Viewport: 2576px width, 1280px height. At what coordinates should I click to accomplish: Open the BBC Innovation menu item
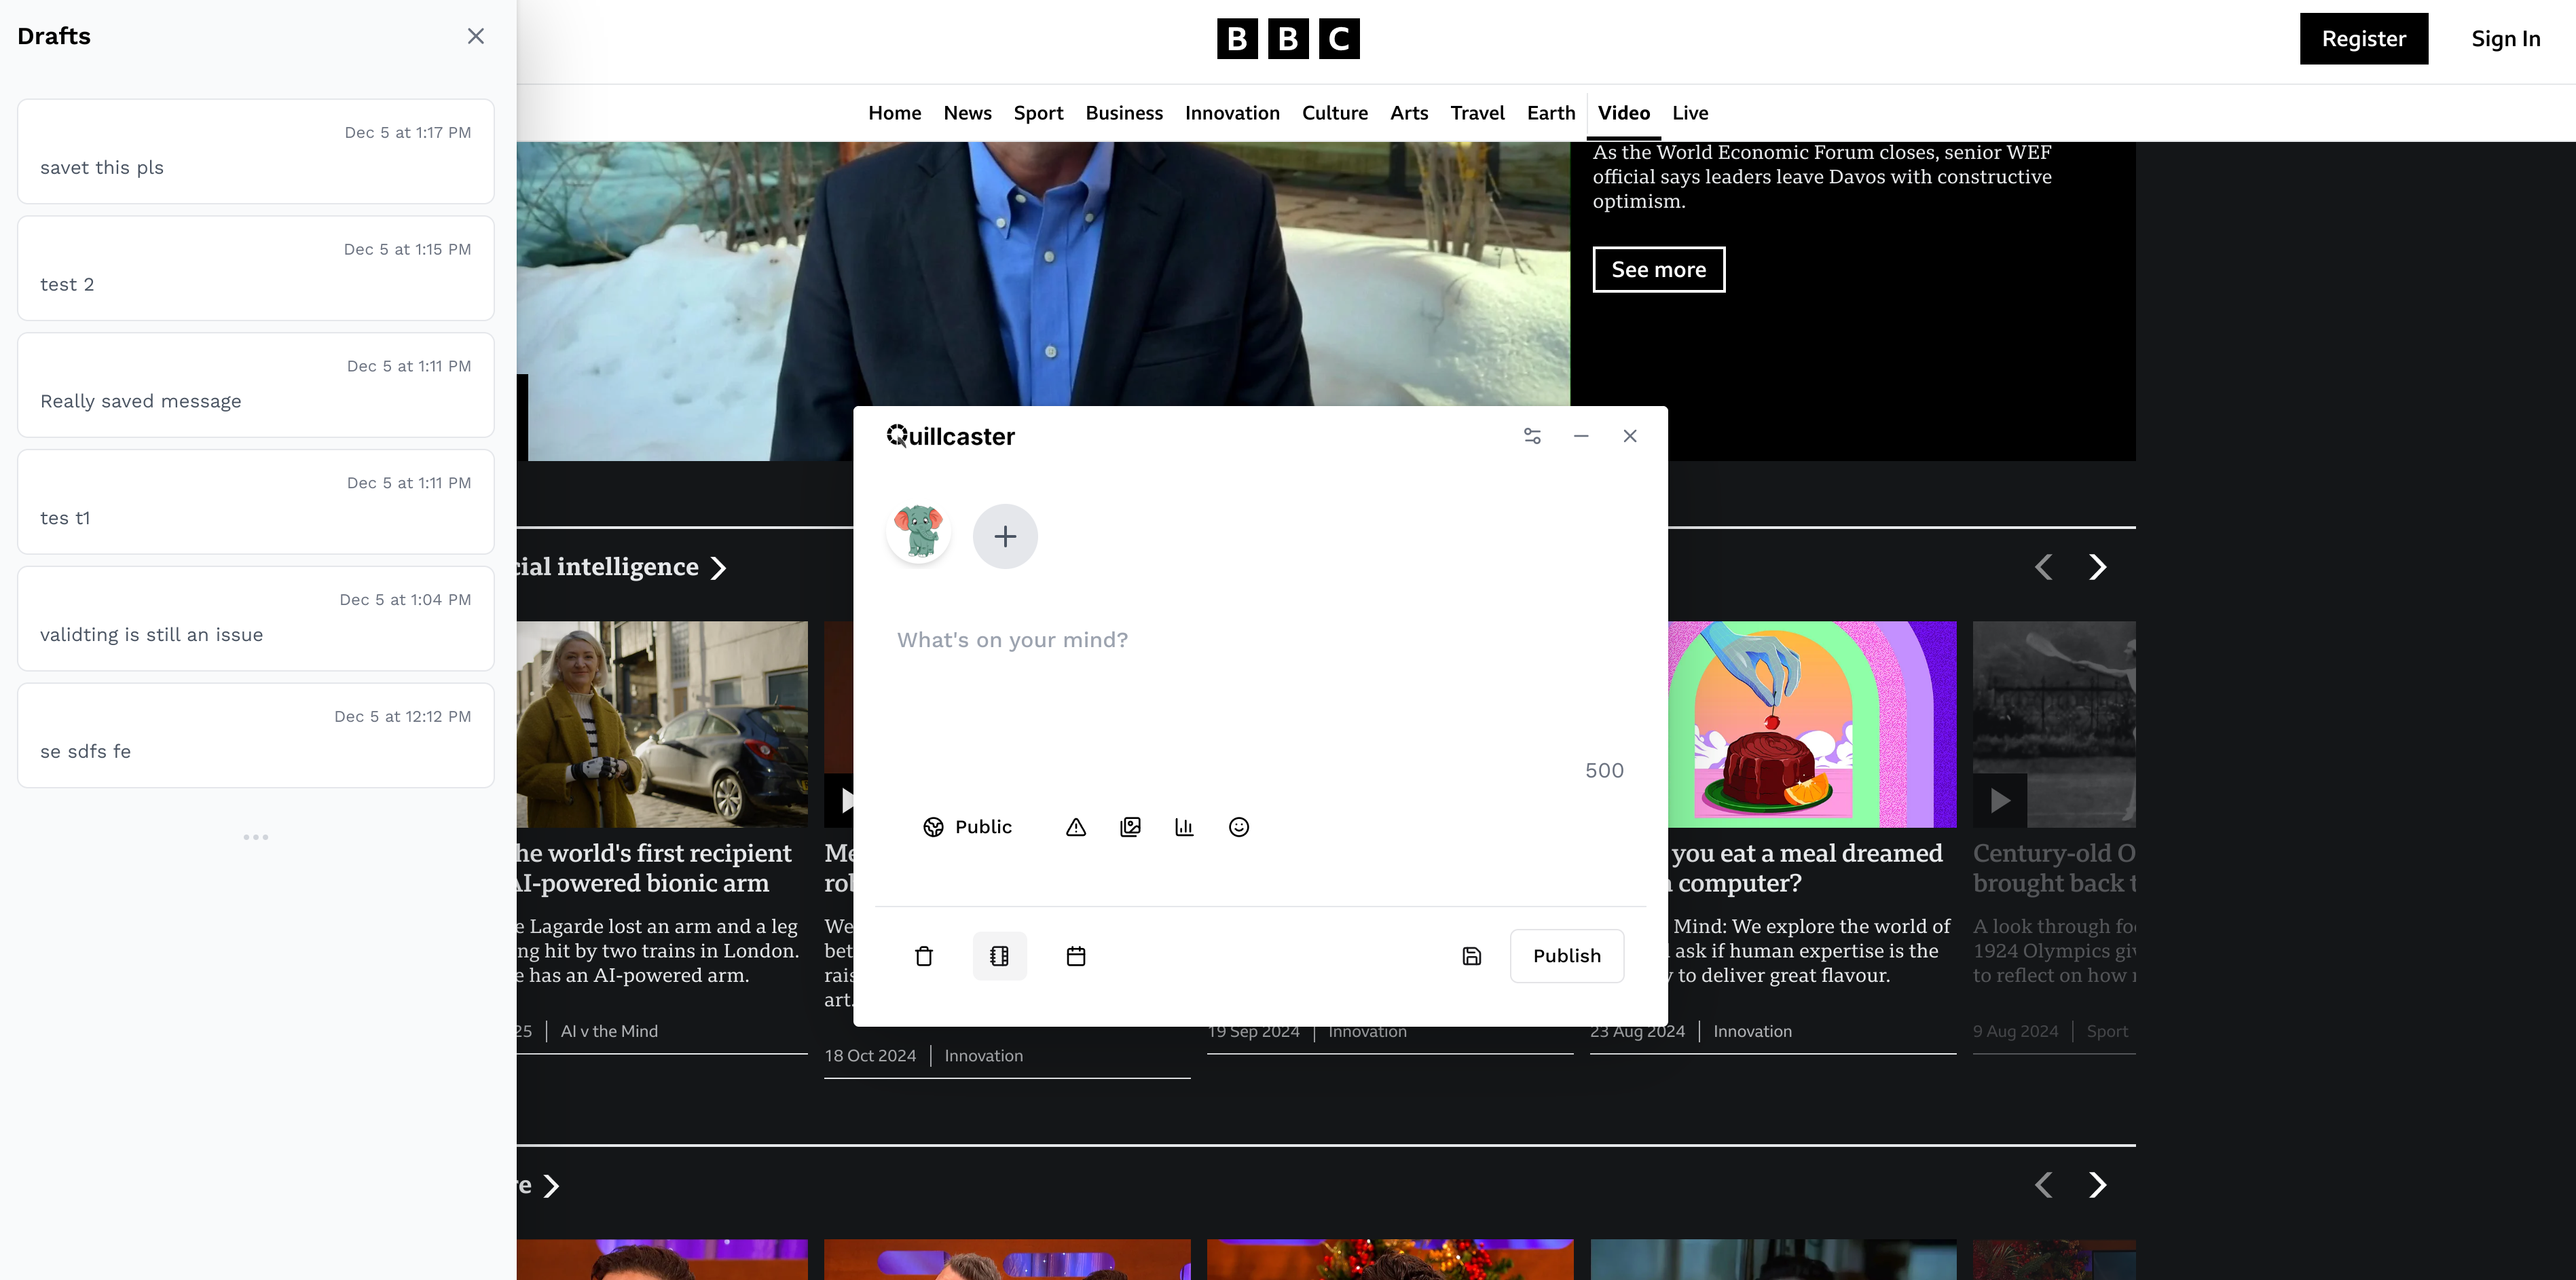tap(1232, 113)
